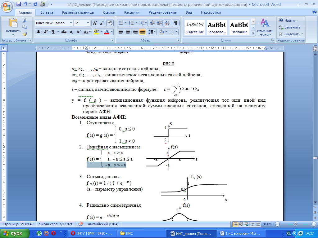Center the paragraph text
The height and width of the screenshot is (238, 318).
click(x=128, y=32)
